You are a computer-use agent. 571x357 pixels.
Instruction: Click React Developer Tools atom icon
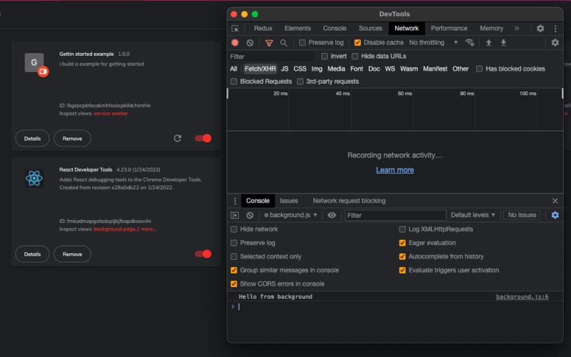point(34,178)
